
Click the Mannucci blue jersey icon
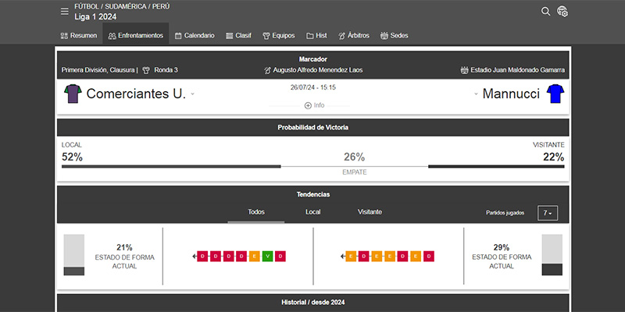pos(555,94)
